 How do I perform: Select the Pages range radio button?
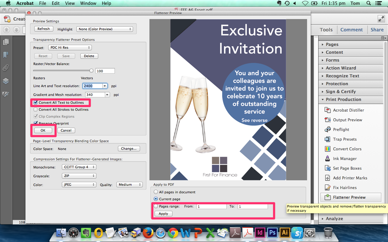[x=156, y=206]
